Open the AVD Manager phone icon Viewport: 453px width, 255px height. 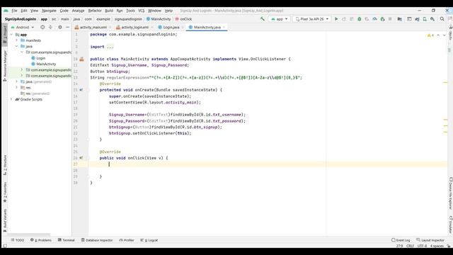click(425, 19)
